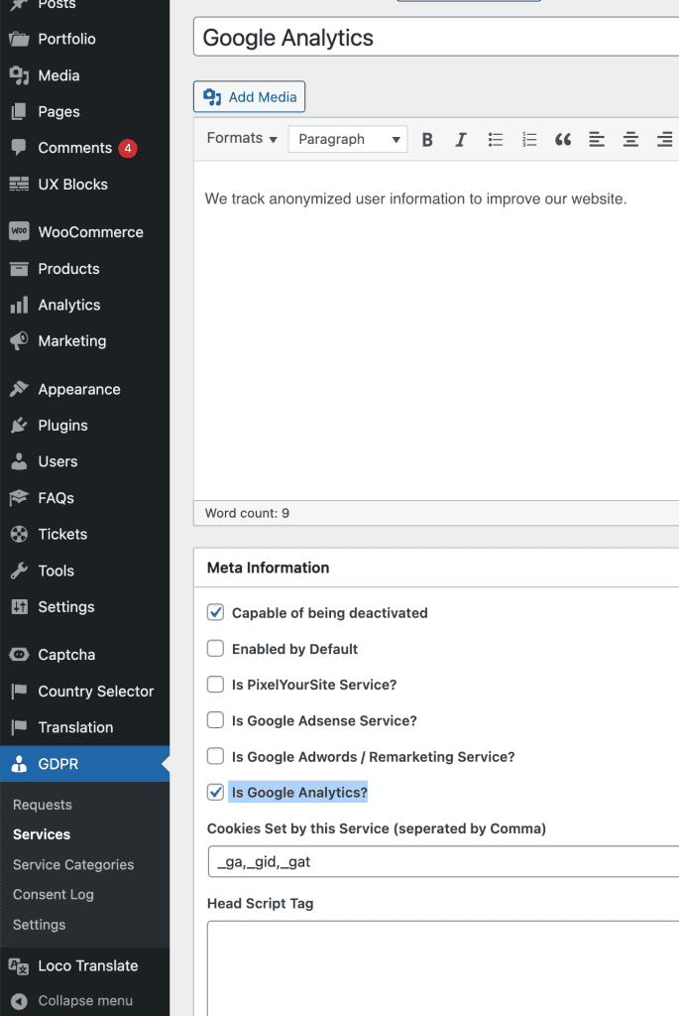Open the Plugins menu
The image size is (679, 1016).
62,425
